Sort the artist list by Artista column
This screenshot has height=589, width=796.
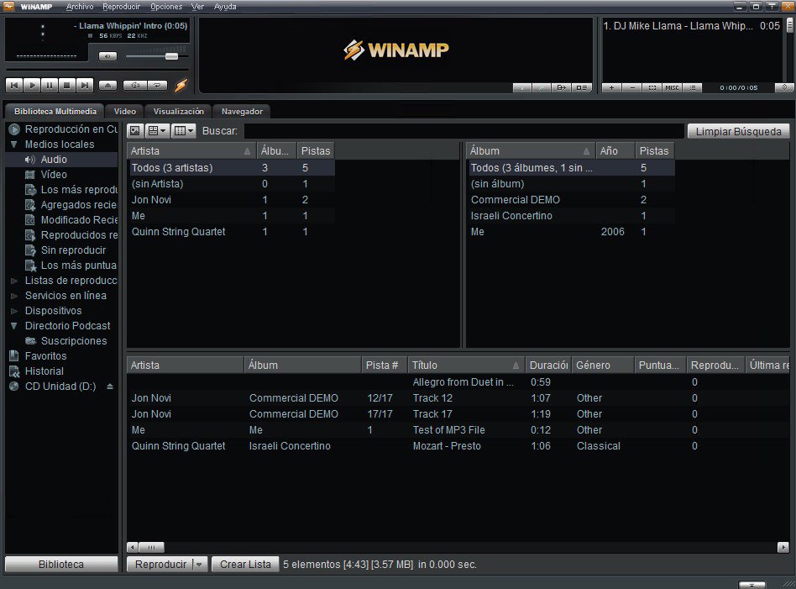(x=190, y=151)
